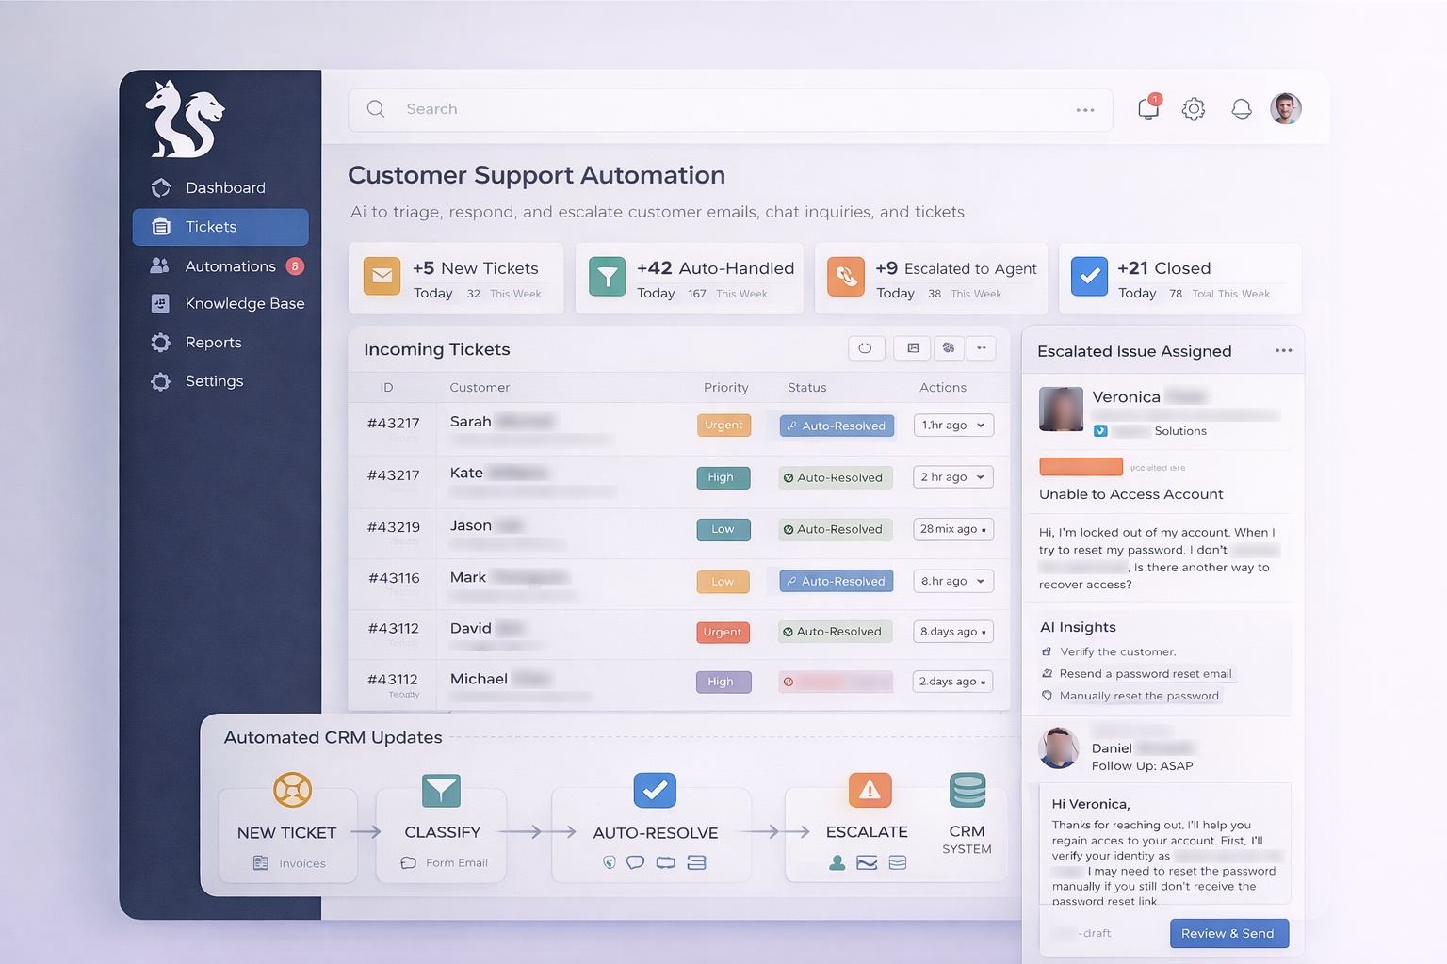This screenshot has height=964, width=1447.
Task: Open the inbox icon with red badge
Action: point(1148,108)
